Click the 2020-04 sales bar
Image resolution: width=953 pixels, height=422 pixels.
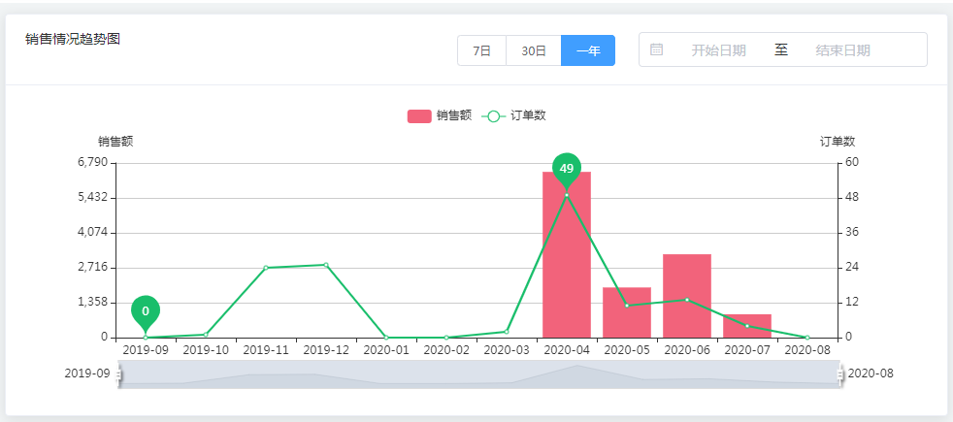(x=567, y=254)
